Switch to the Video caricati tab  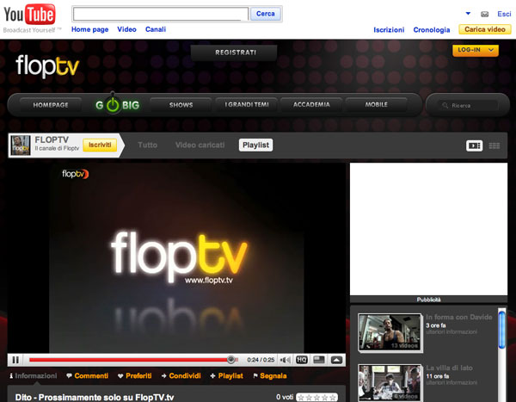200,145
